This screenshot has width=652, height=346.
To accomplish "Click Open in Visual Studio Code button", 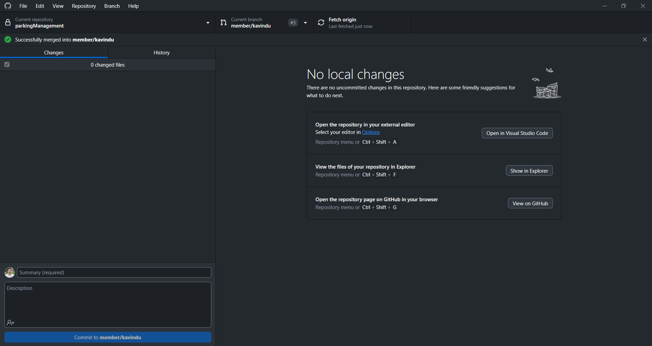I will tap(517, 133).
